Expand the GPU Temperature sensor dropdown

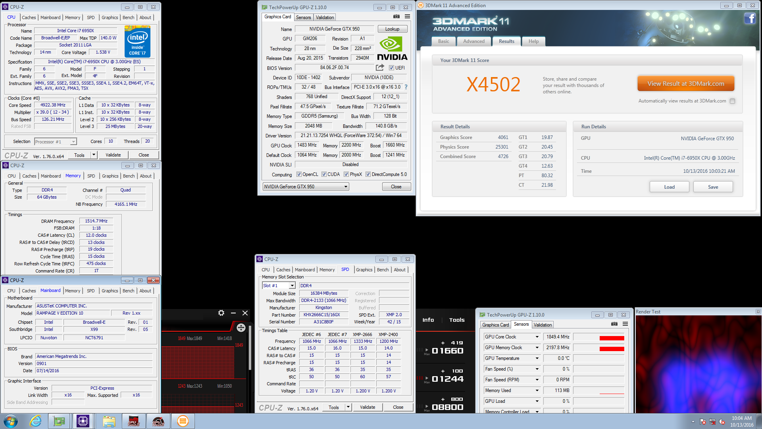pos(537,358)
